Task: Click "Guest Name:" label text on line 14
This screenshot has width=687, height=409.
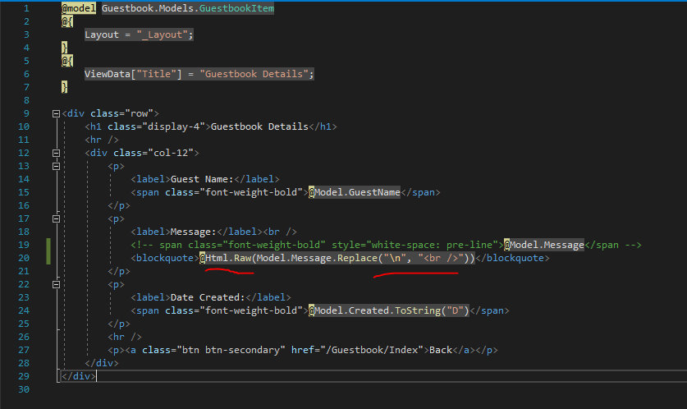Action: click(x=202, y=179)
